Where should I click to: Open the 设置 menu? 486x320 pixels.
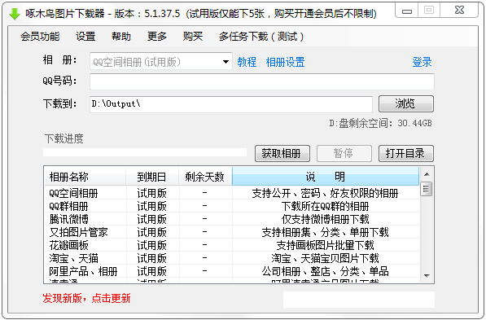(x=85, y=37)
